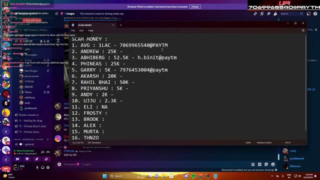Image resolution: width=320 pixels, height=180 pixels.
Task: Open the GIF picker
Action: (259, 164)
